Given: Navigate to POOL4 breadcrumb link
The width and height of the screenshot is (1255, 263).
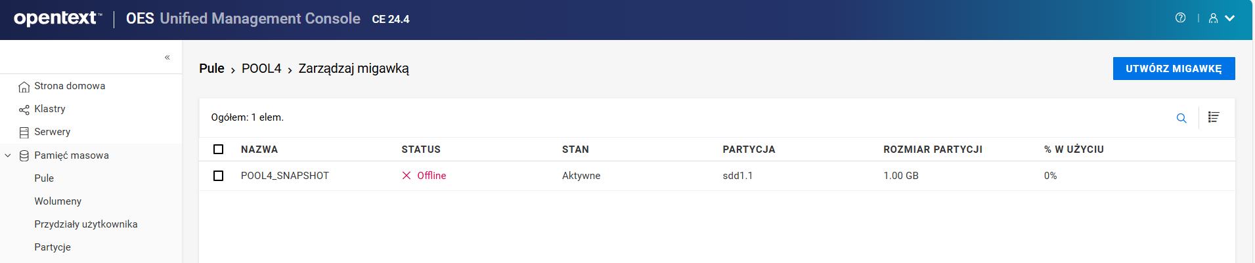Looking at the screenshot, I should (261, 69).
